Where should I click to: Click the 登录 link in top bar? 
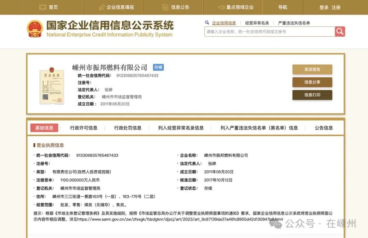324,7
